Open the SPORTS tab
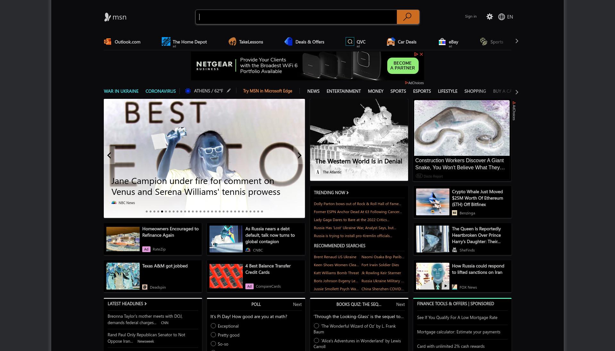 pyautogui.click(x=398, y=91)
